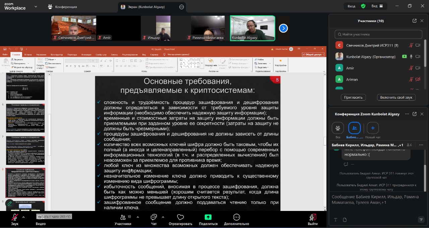This screenshot has width=429, height=228.
Task: Unmute microphone with the Звук button
Action: point(15,218)
